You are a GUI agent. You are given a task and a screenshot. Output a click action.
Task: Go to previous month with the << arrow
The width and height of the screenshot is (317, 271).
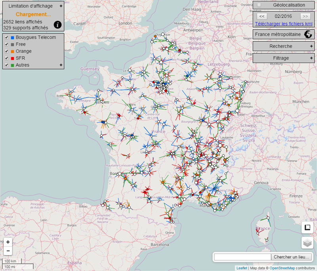pyautogui.click(x=262, y=16)
